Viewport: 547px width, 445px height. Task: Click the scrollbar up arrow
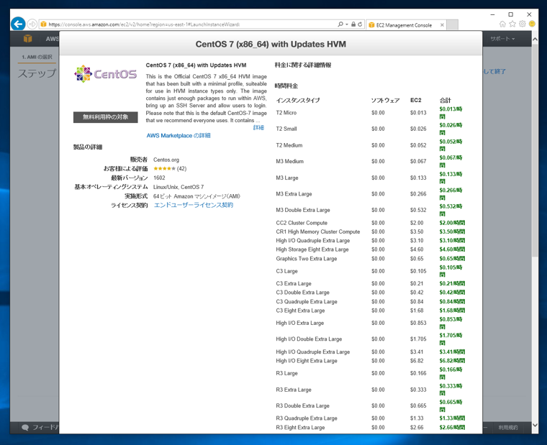click(535, 40)
